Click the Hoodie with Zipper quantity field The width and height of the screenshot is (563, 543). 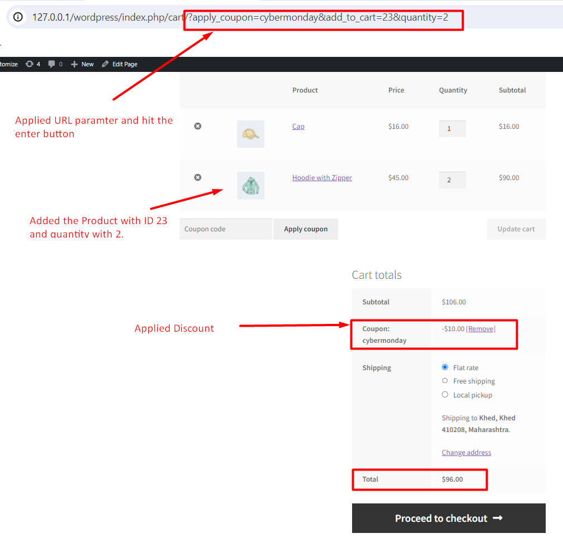[x=452, y=180]
